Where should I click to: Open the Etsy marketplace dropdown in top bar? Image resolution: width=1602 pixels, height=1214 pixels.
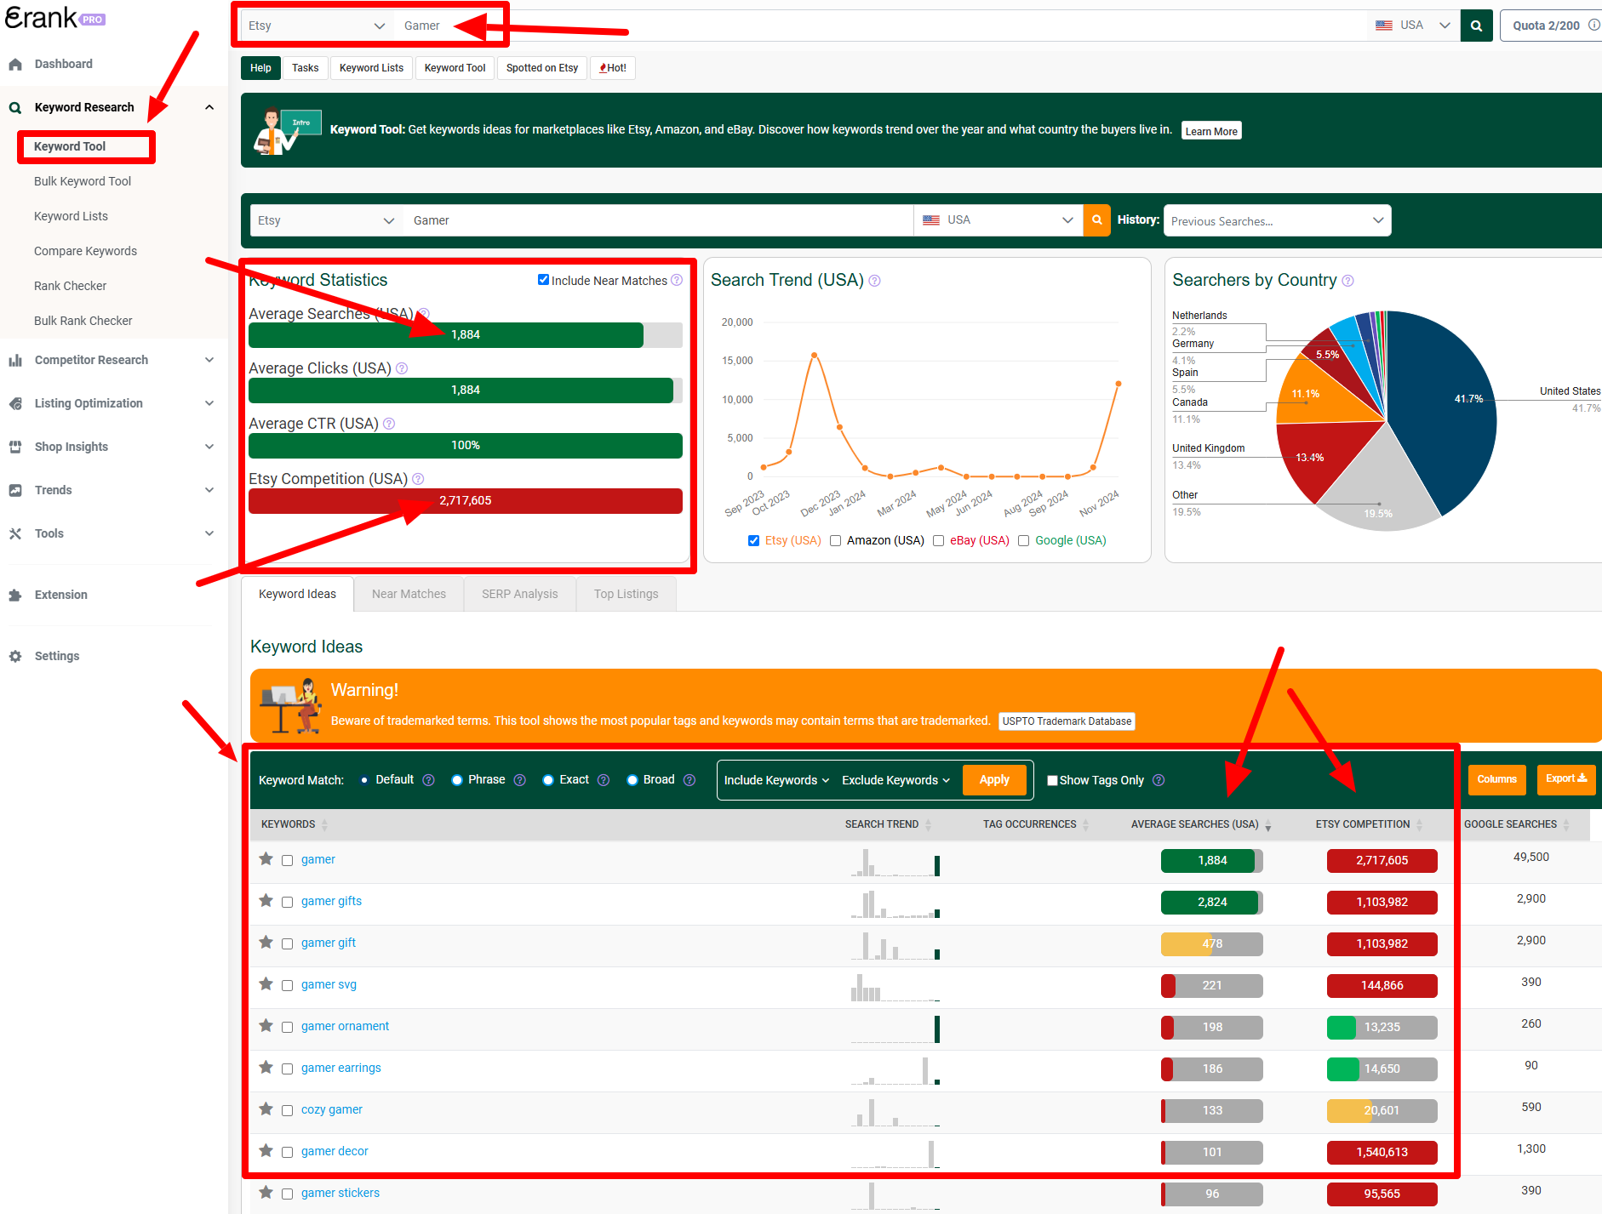pyautogui.click(x=317, y=26)
